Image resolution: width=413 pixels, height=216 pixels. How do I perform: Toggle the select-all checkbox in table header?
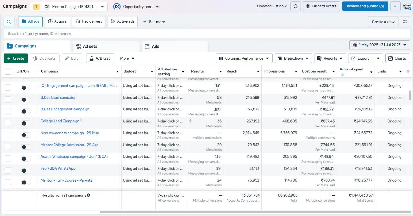point(8,71)
